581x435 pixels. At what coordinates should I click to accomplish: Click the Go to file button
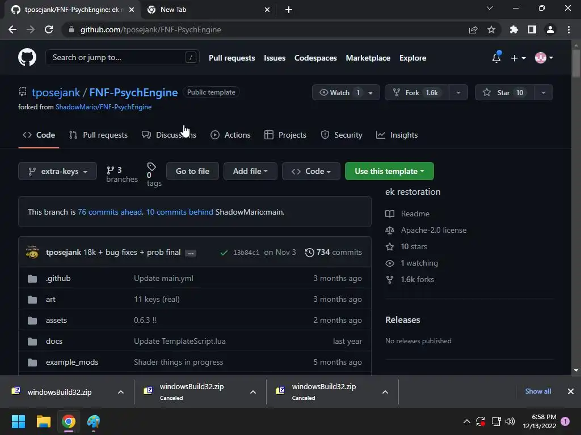[x=192, y=171]
